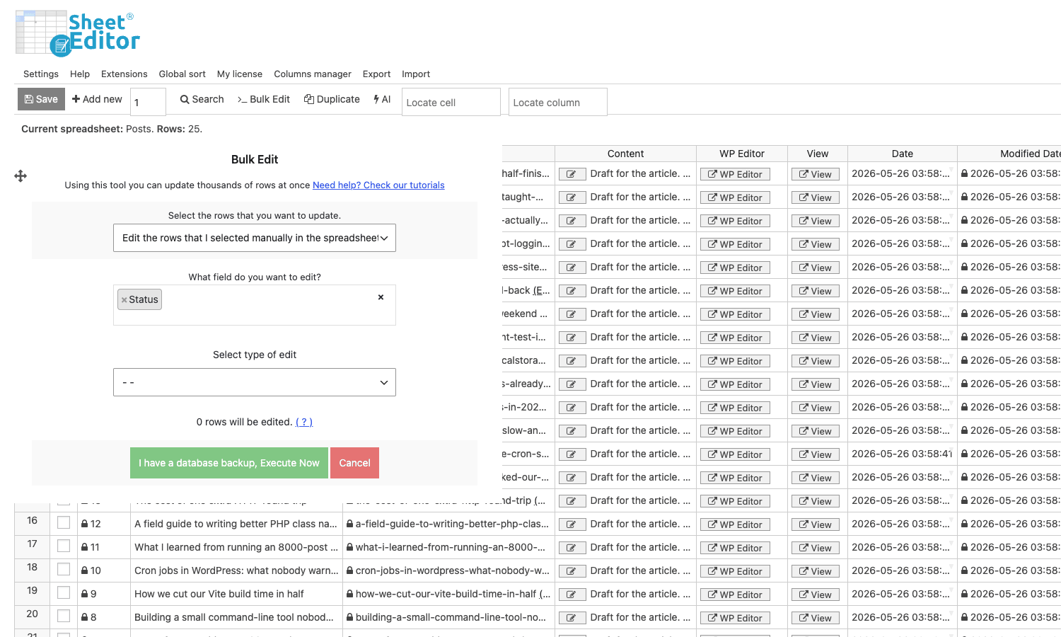Click View button for row 17
This screenshot has height=637, width=1061.
coord(815,548)
